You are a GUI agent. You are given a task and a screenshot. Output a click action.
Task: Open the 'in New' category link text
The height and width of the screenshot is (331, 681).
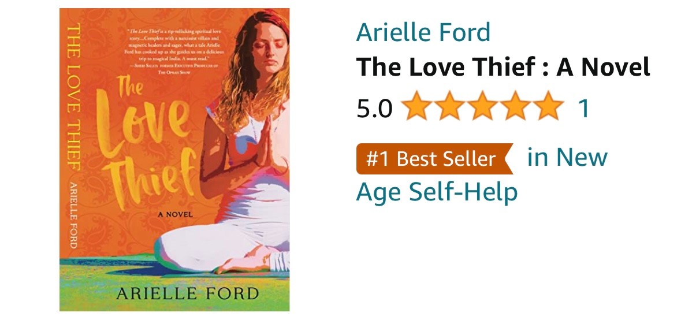[x=567, y=158]
